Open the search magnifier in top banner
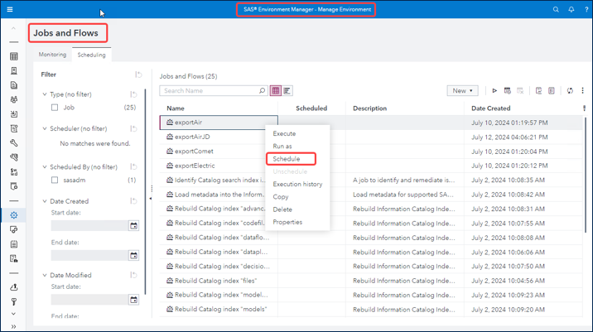 556,9
